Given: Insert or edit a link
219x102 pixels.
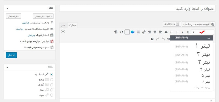Looking at the screenshot, I should 144,32.
